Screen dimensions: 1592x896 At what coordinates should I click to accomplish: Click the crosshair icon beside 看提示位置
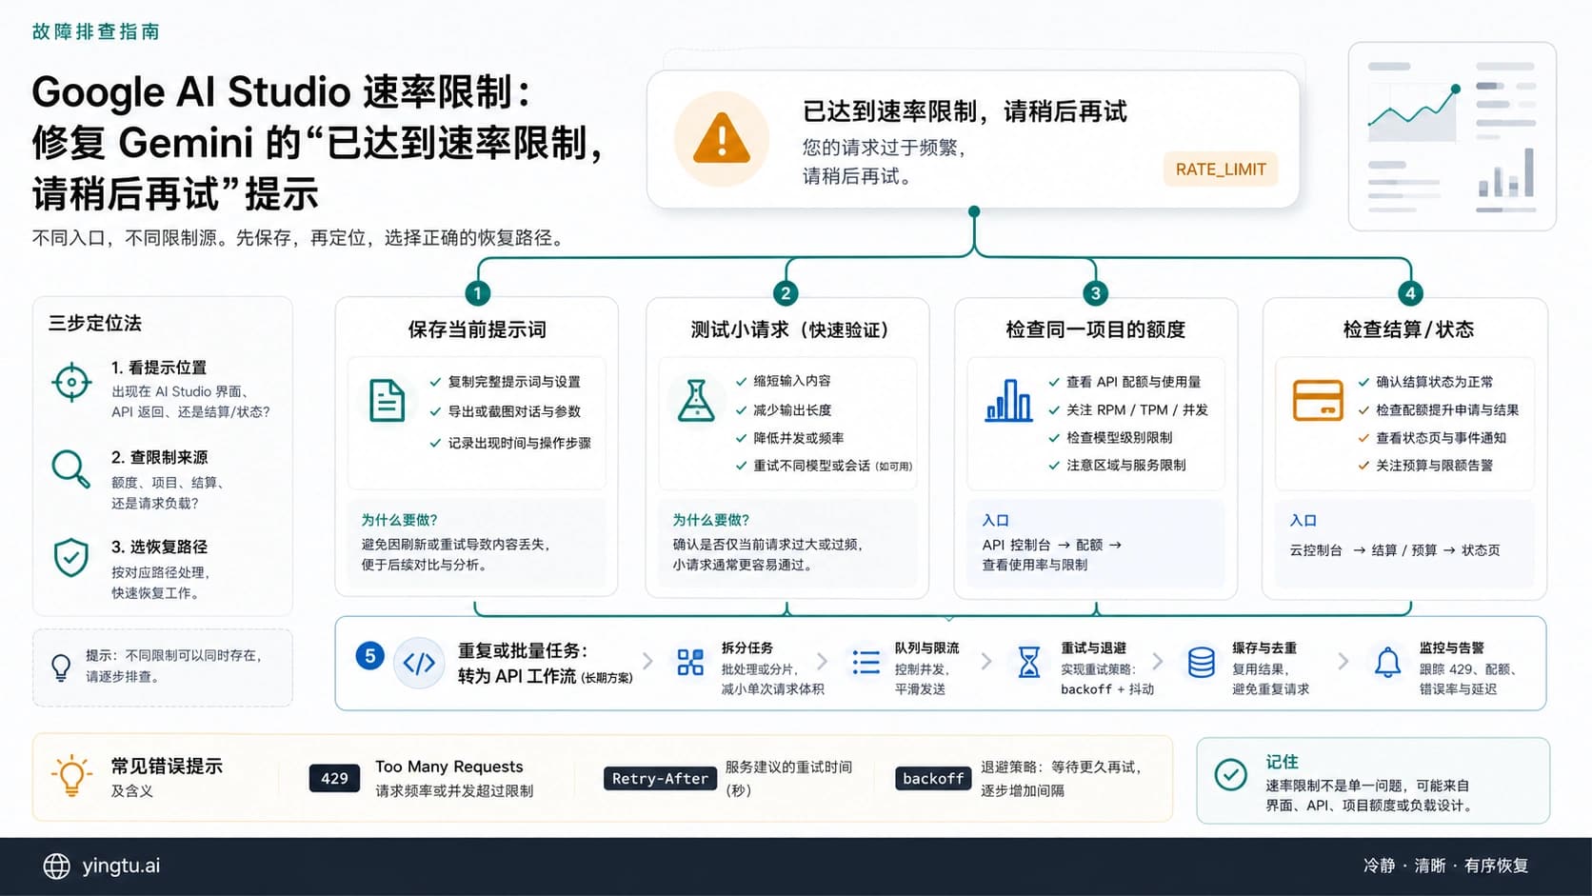71,383
